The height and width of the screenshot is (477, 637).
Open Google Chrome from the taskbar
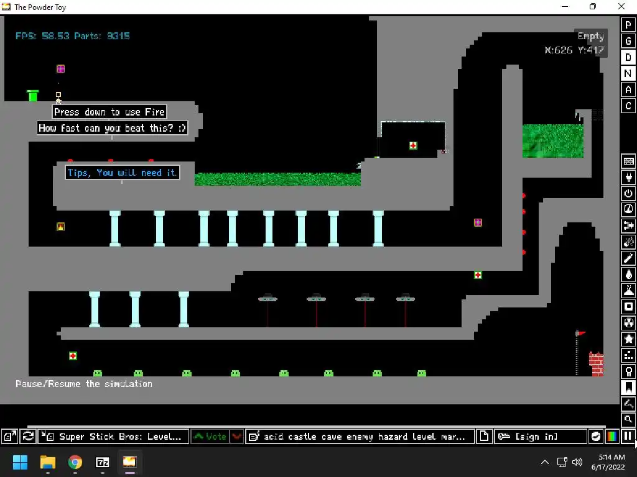[75, 462]
